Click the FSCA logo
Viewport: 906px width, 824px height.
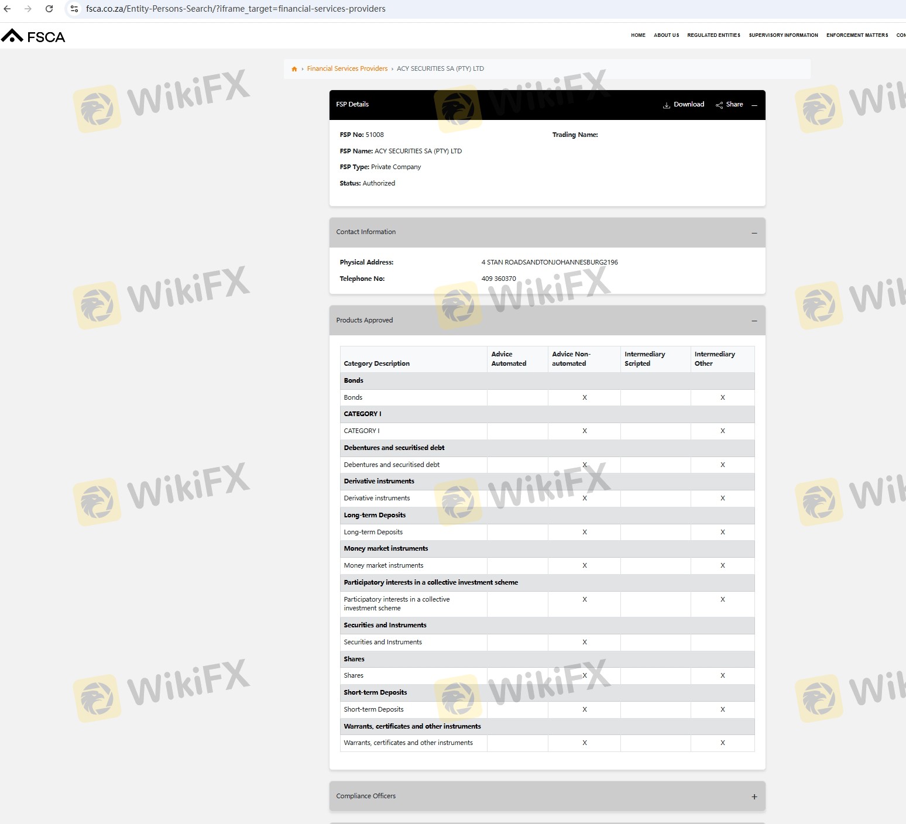[33, 36]
